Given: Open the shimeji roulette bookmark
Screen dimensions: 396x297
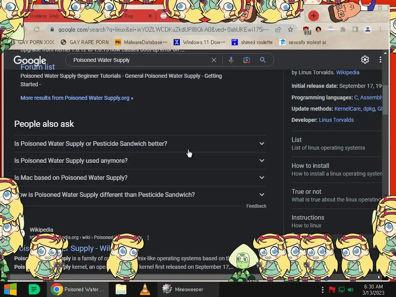Looking at the screenshot, I should (x=252, y=42).
